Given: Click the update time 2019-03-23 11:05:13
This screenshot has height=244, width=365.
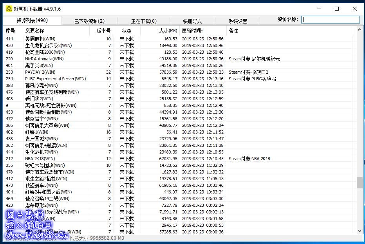Looking at the screenshot, I should coord(203,179).
